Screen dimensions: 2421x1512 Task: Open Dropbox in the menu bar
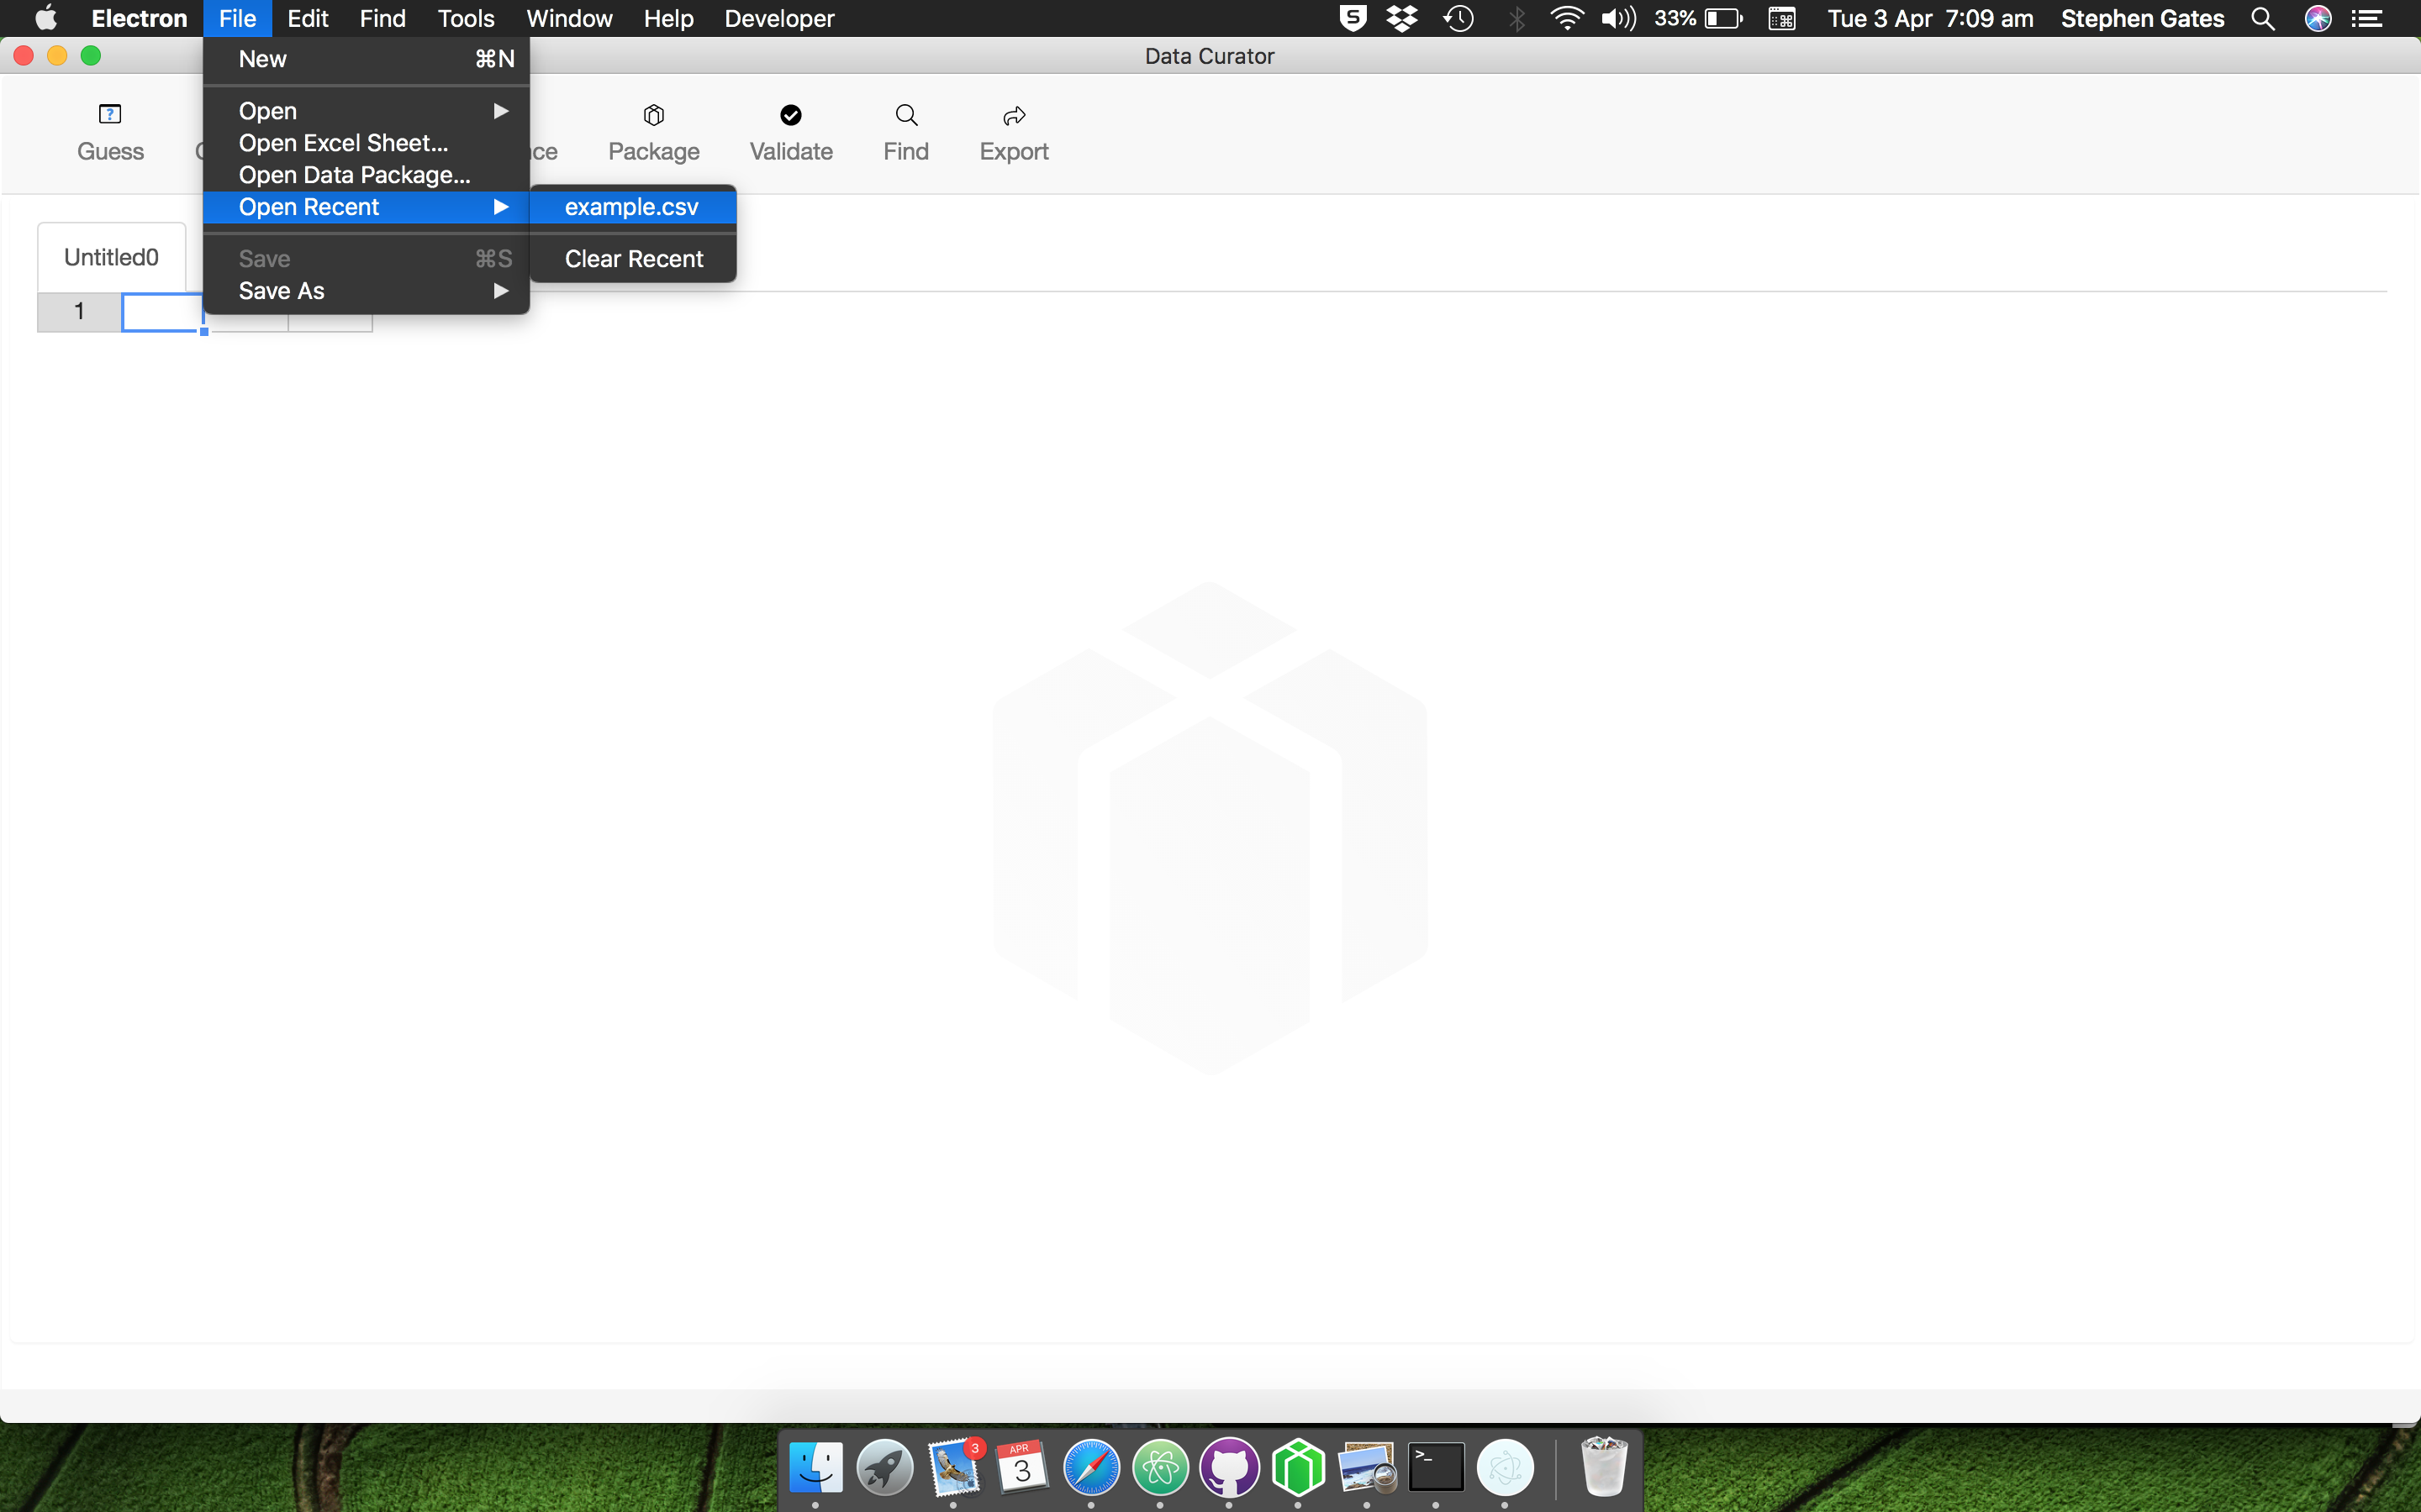point(1402,18)
